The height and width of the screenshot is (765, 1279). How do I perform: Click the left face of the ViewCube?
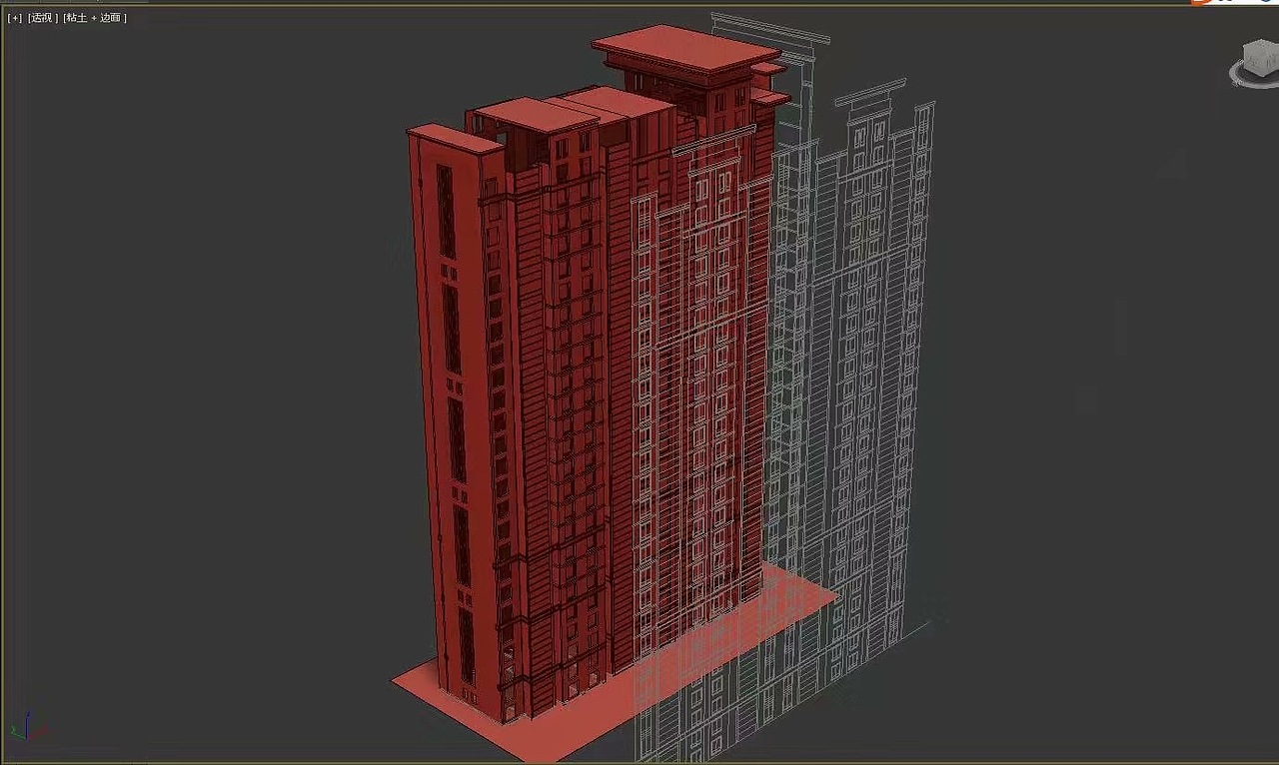[x=1250, y=58]
